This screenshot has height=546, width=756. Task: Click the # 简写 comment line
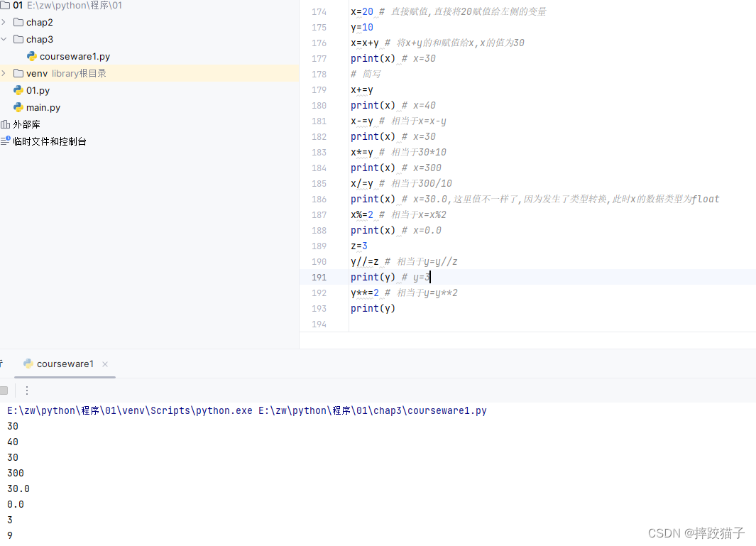(366, 74)
